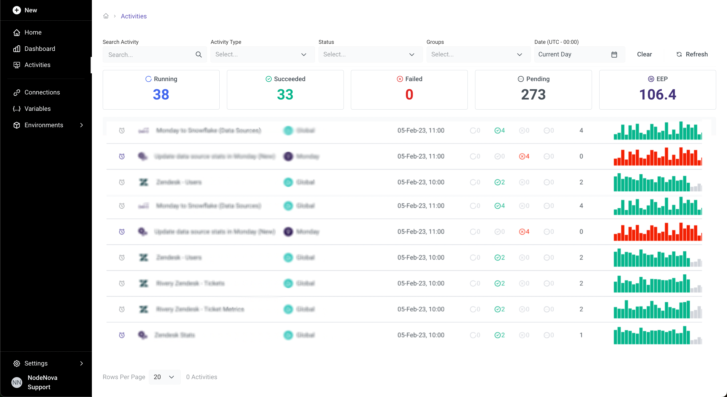Click the Dashboard bar chart icon

[x=17, y=49]
